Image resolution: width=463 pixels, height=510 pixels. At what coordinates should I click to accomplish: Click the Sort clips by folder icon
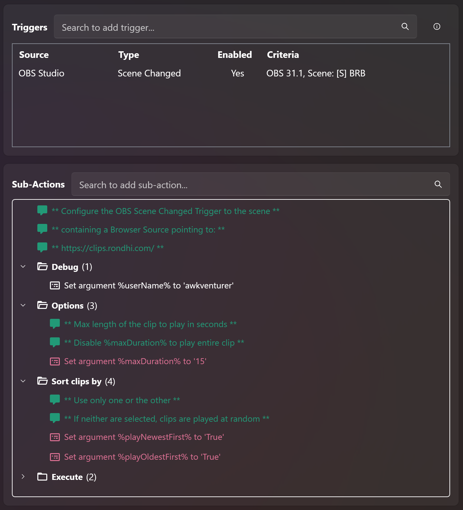(x=42, y=381)
